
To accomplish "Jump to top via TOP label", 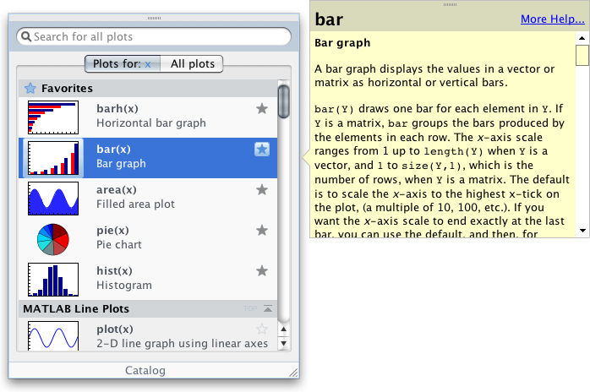I will coord(249,309).
